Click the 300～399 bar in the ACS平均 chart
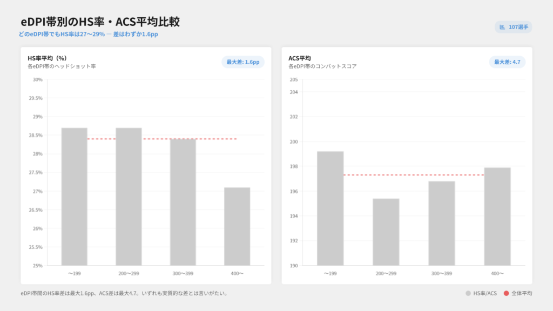 pos(441,223)
